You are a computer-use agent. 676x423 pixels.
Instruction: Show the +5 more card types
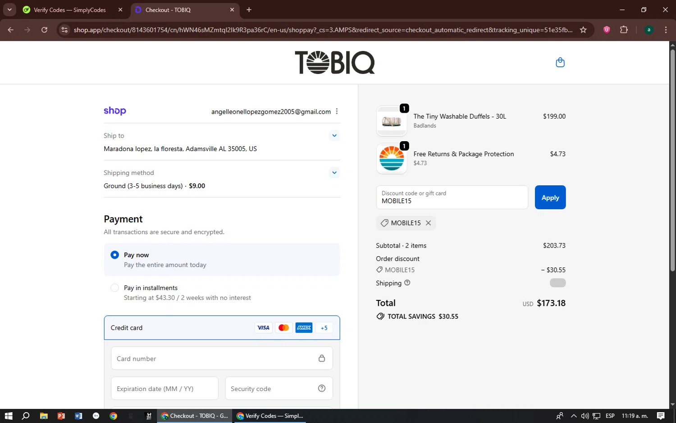pyautogui.click(x=324, y=328)
